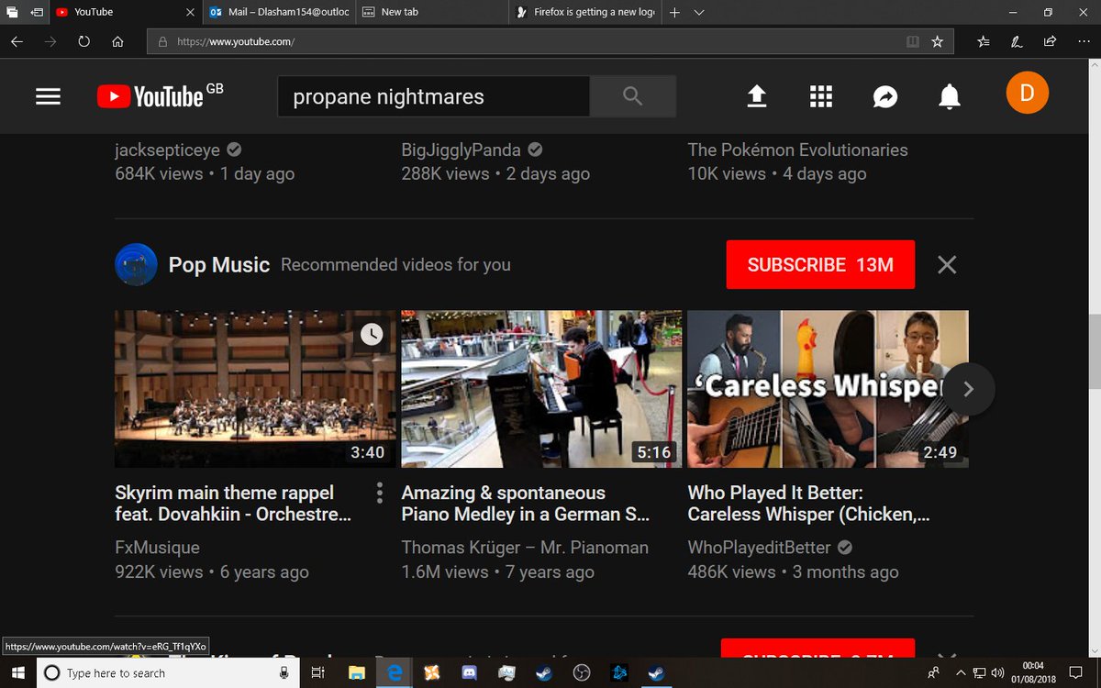The height and width of the screenshot is (688, 1101).
Task: Set these tabs aside icon
Action: tap(37, 12)
